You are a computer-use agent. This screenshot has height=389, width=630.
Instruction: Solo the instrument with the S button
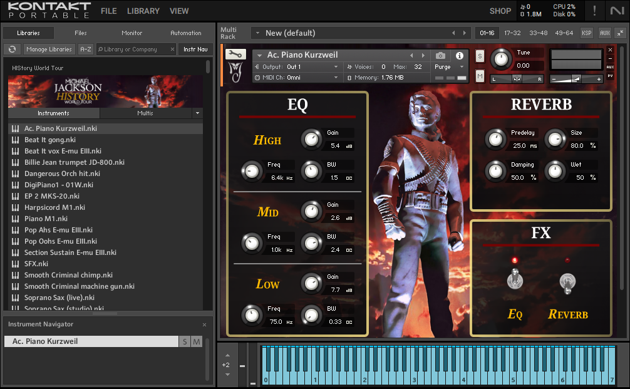[x=480, y=56]
